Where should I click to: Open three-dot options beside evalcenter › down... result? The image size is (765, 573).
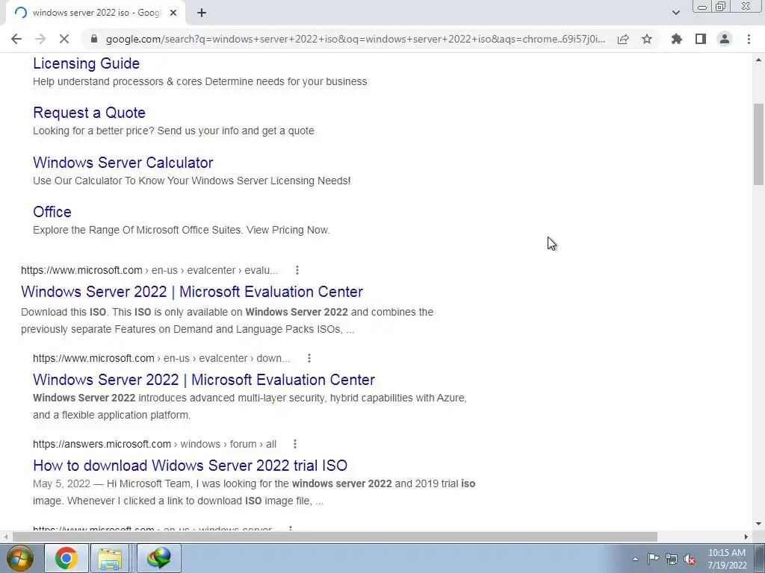tap(309, 358)
